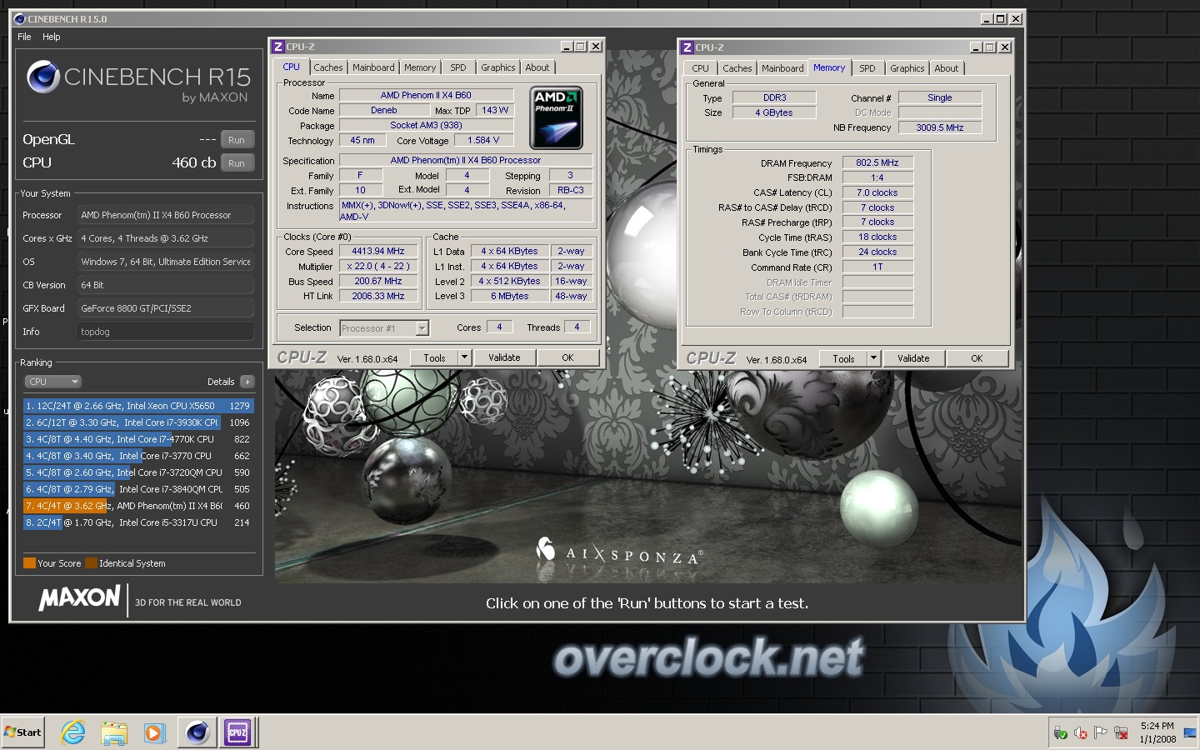
Task: Open the Help menu in Cinebench
Action: [x=52, y=37]
